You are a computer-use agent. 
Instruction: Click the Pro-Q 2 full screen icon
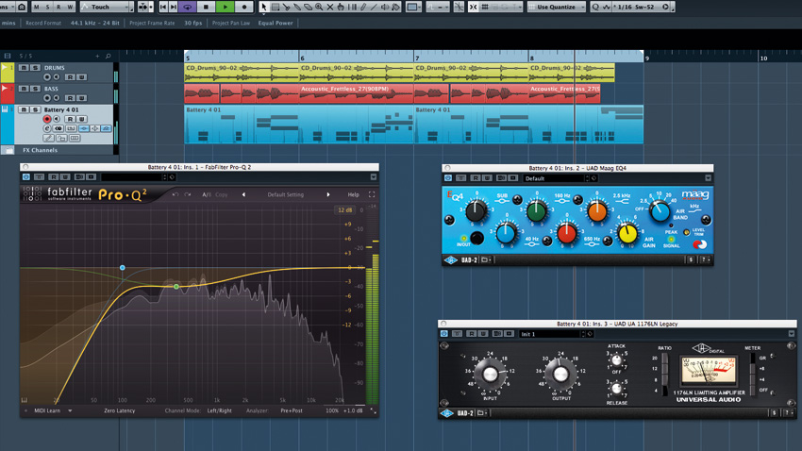pyautogui.click(x=372, y=194)
